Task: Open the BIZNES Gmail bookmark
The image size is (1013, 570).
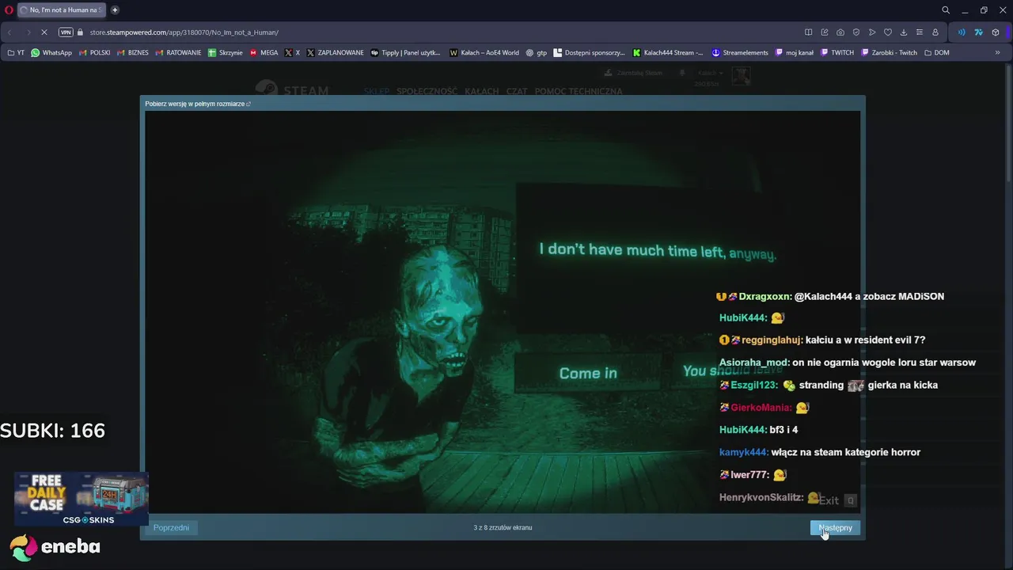Action: click(133, 52)
